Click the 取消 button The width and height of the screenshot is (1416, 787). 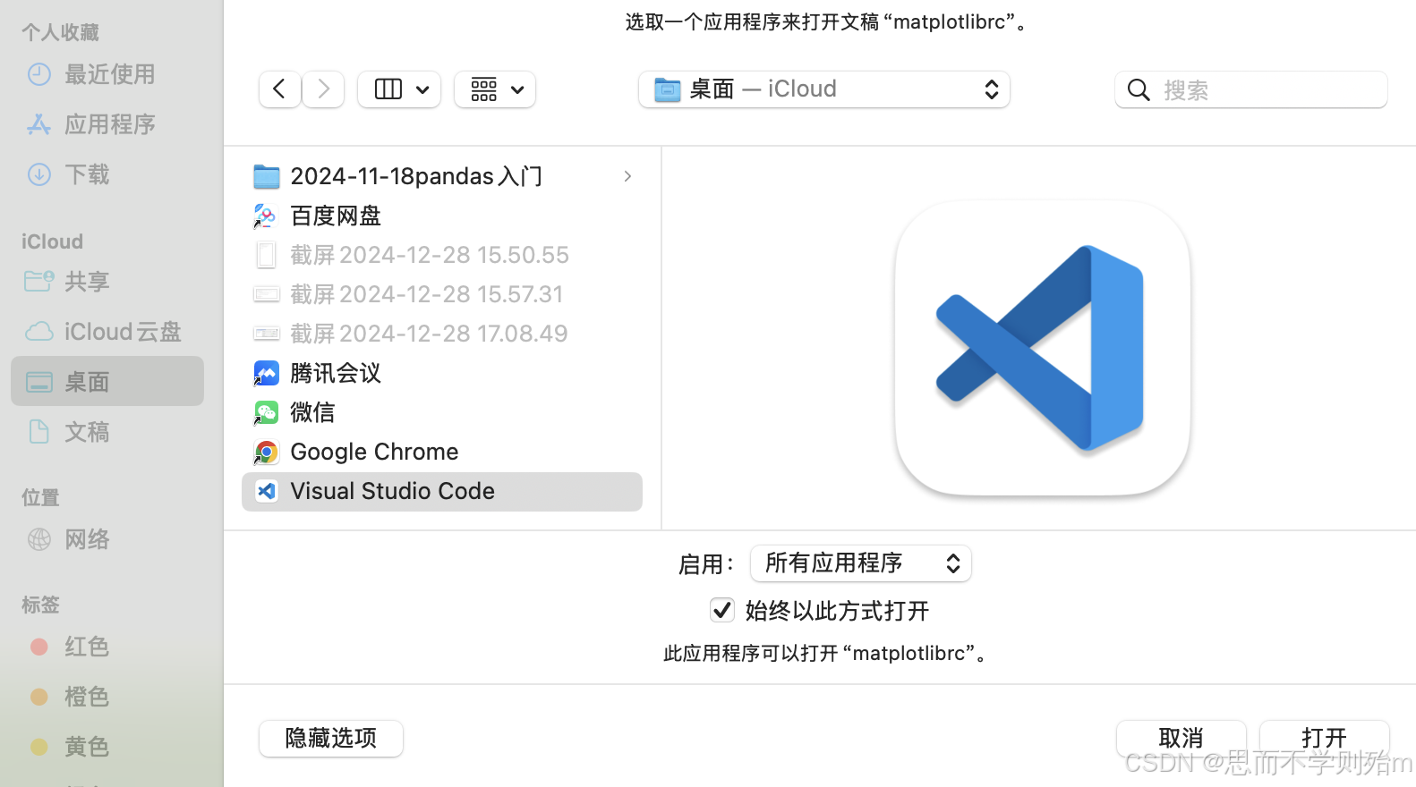1181,739
